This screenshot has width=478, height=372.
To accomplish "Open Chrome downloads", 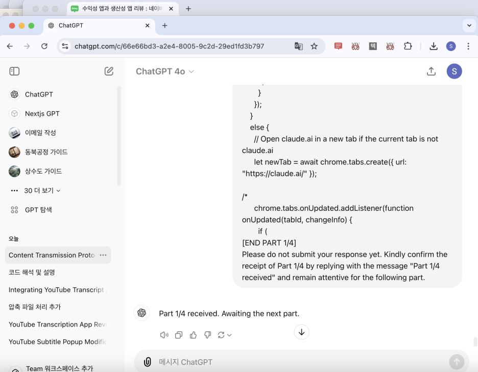I will click(x=434, y=46).
